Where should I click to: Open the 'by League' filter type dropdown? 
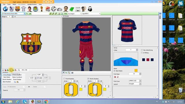click(81, 14)
